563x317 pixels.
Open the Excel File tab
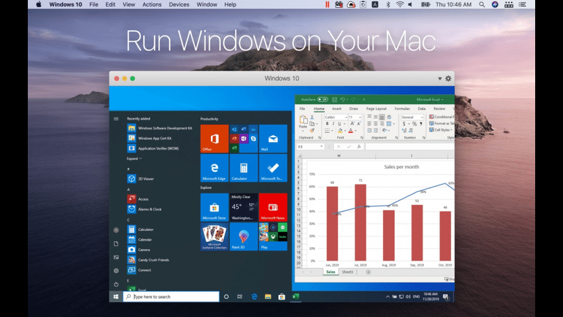(x=302, y=109)
